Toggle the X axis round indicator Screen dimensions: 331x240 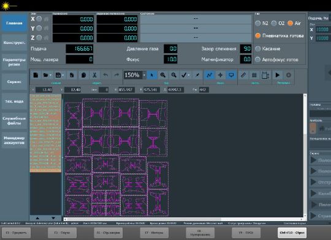point(39,19)
